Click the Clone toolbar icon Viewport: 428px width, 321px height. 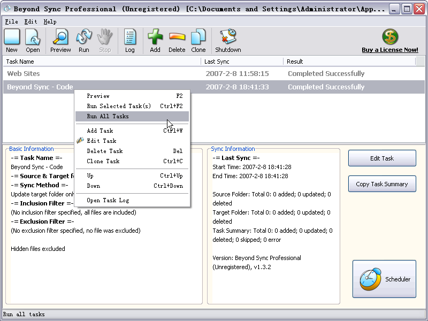[198, 37]
